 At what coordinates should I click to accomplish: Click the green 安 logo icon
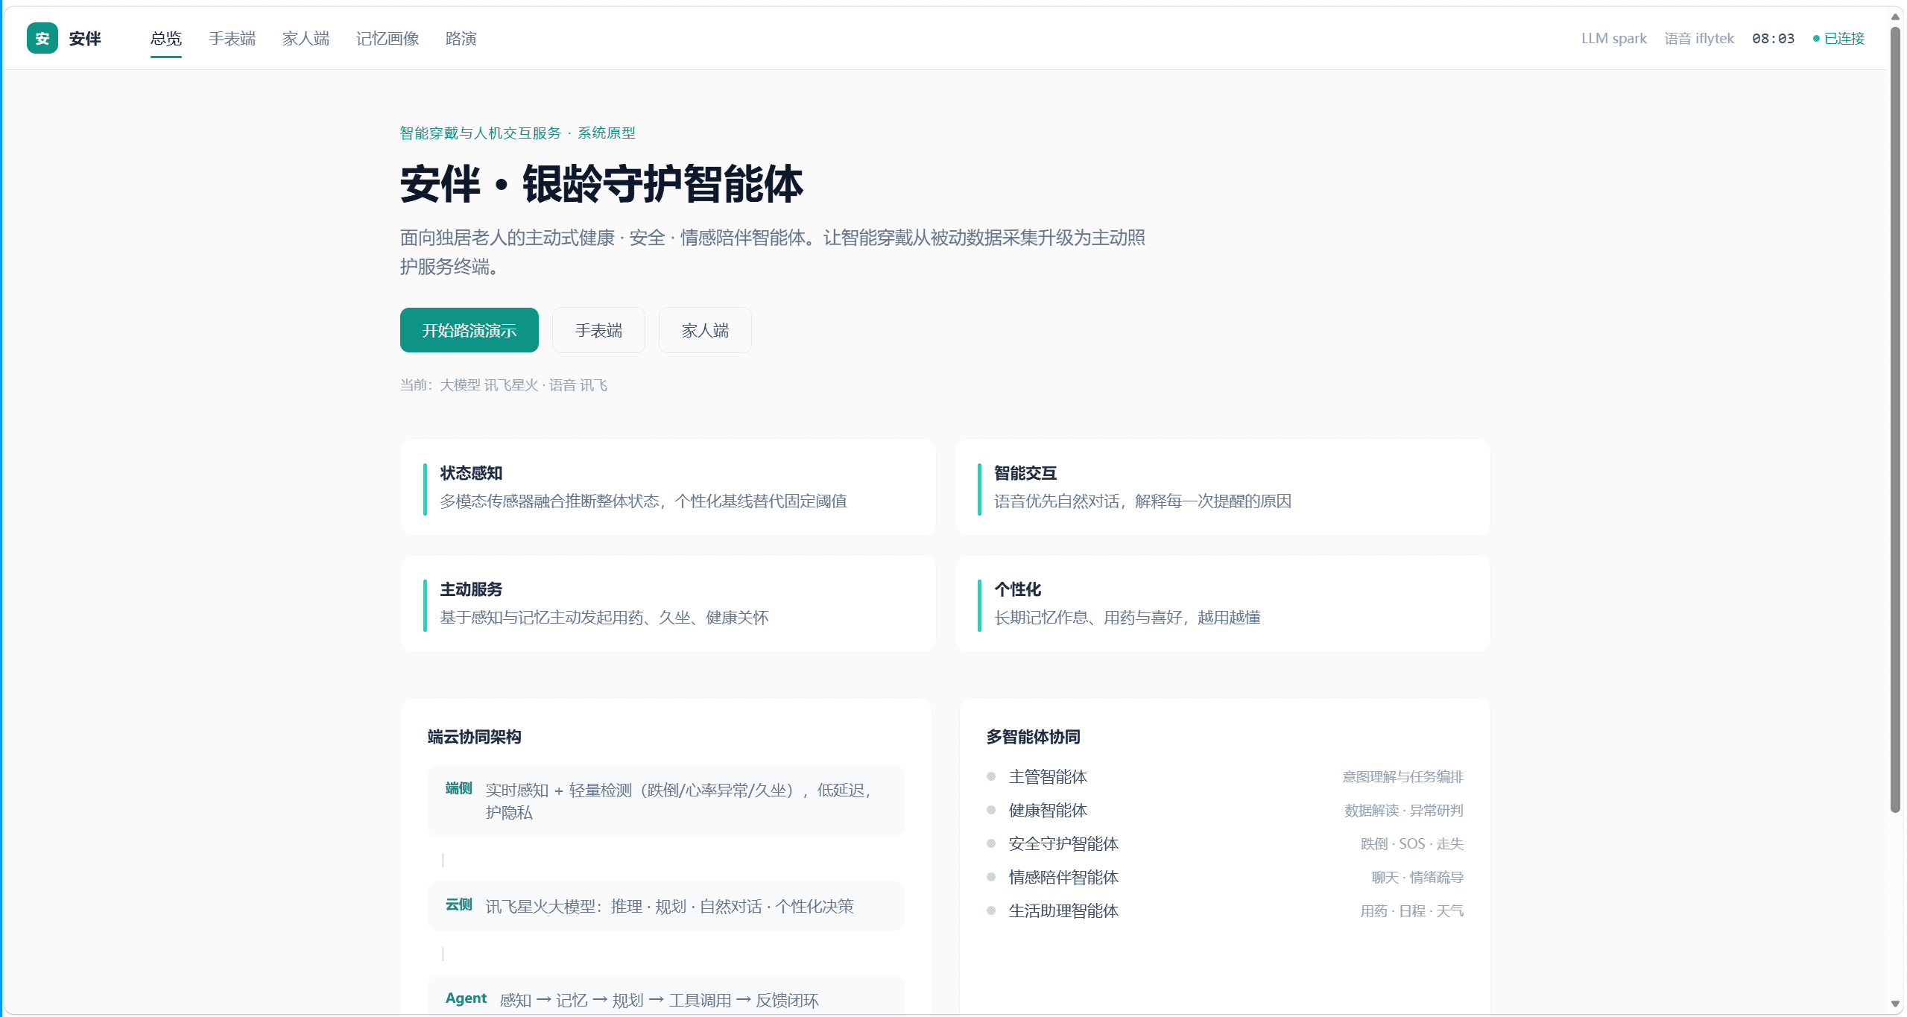click(x=42, y=38)
